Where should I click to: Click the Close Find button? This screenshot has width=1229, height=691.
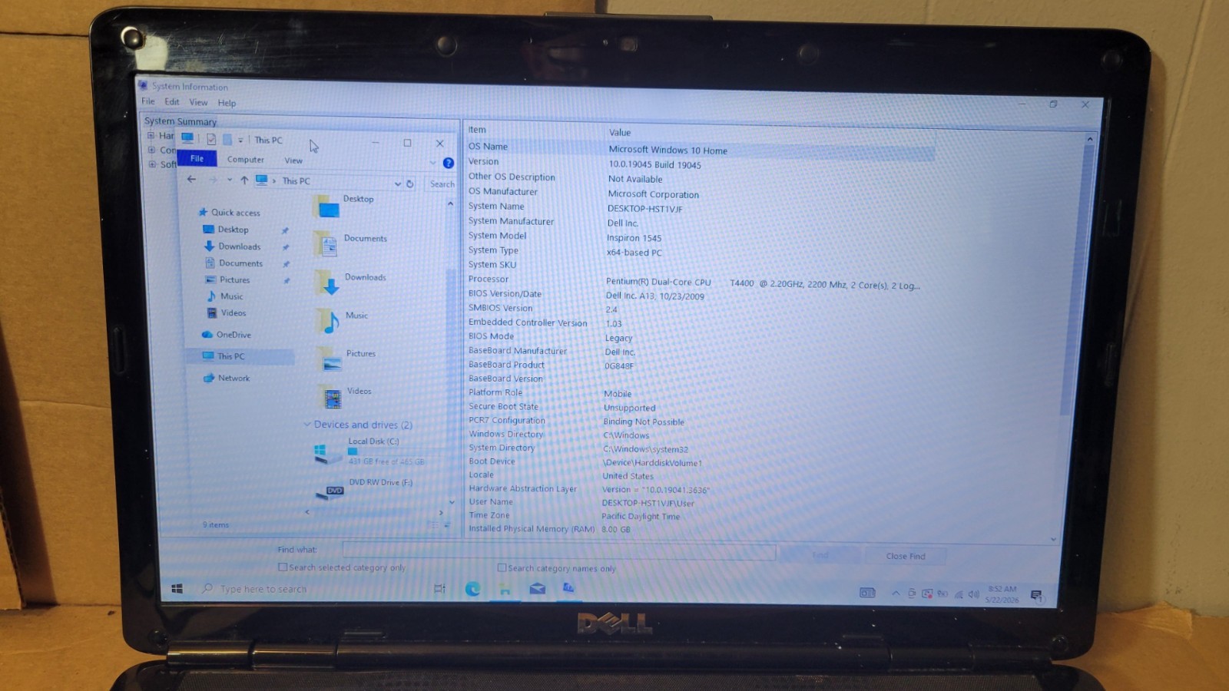coord(906,556)
